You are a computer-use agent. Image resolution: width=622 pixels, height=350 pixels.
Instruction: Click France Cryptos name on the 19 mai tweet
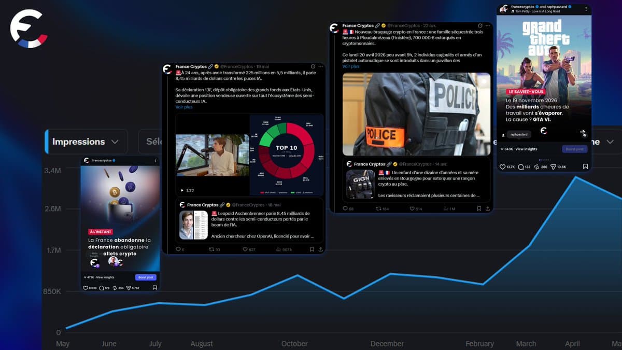point(191,67)
